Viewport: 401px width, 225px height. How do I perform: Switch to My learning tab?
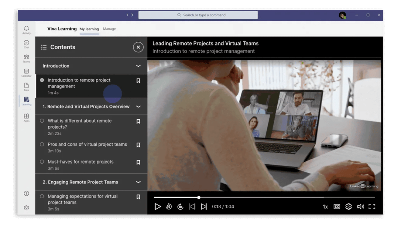(89, 29)
